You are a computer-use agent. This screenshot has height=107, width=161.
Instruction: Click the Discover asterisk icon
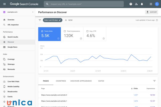[x=4, y=42]
